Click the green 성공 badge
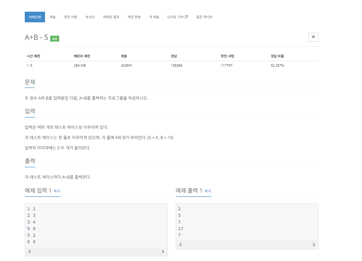362x261 pixels. [55, 38]
